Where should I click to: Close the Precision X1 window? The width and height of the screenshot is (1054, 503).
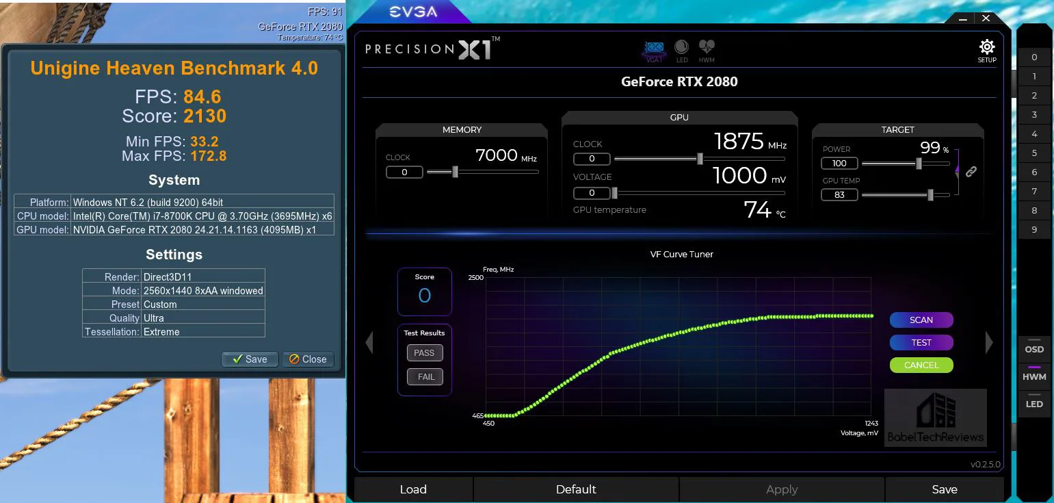986,18
